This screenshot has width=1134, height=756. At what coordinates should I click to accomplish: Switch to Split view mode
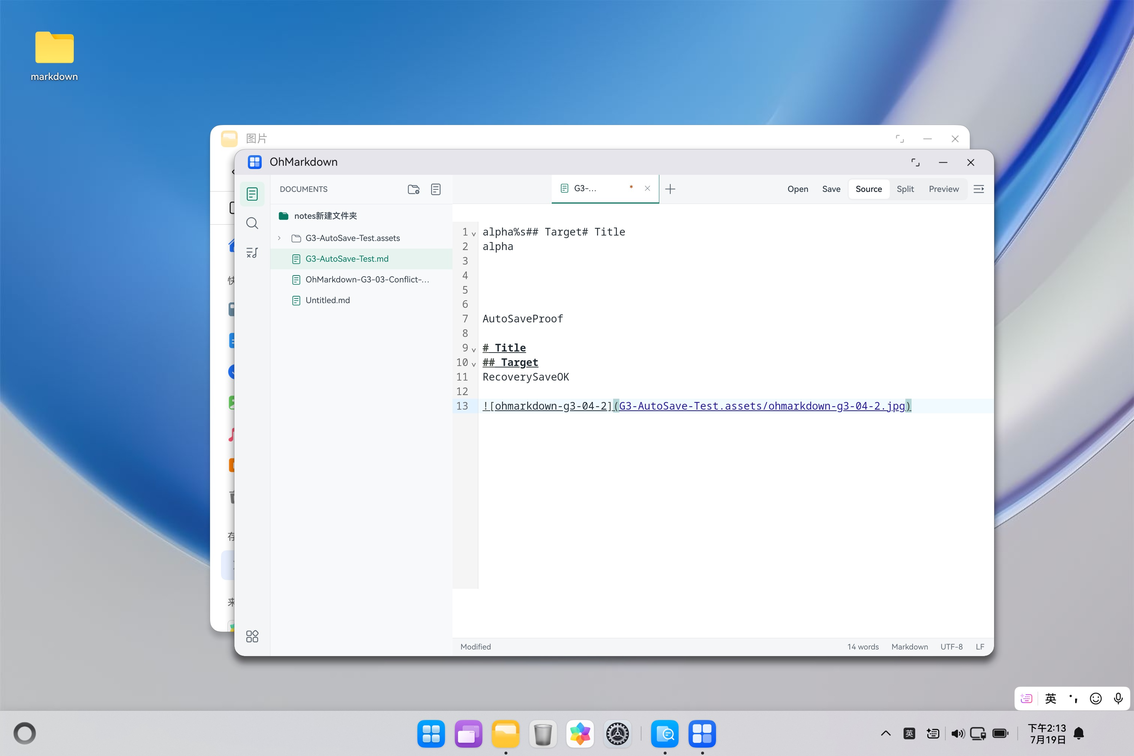[905, 189]
